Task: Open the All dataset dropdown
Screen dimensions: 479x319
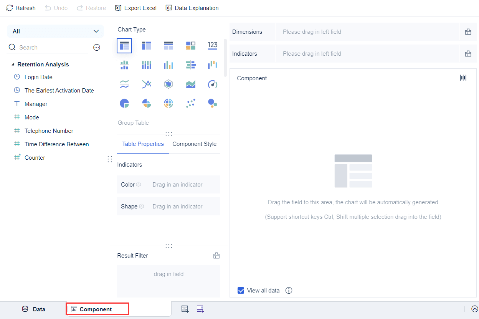Action: click(55, 31)
